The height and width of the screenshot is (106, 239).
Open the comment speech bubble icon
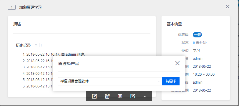[120, 96]
